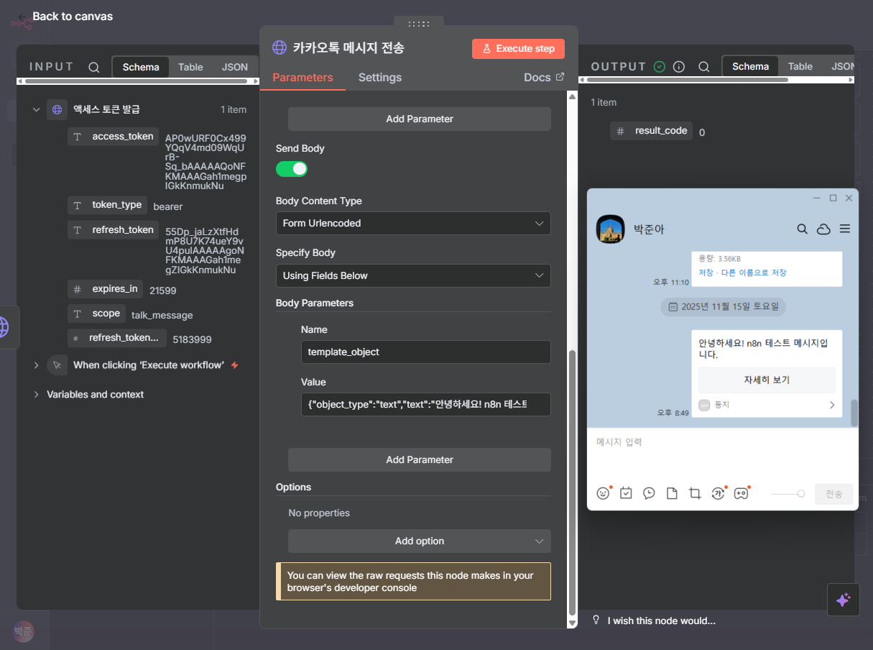Adjust the chat transparency slider handle
The image size is (873, 650).
point(800,494)
